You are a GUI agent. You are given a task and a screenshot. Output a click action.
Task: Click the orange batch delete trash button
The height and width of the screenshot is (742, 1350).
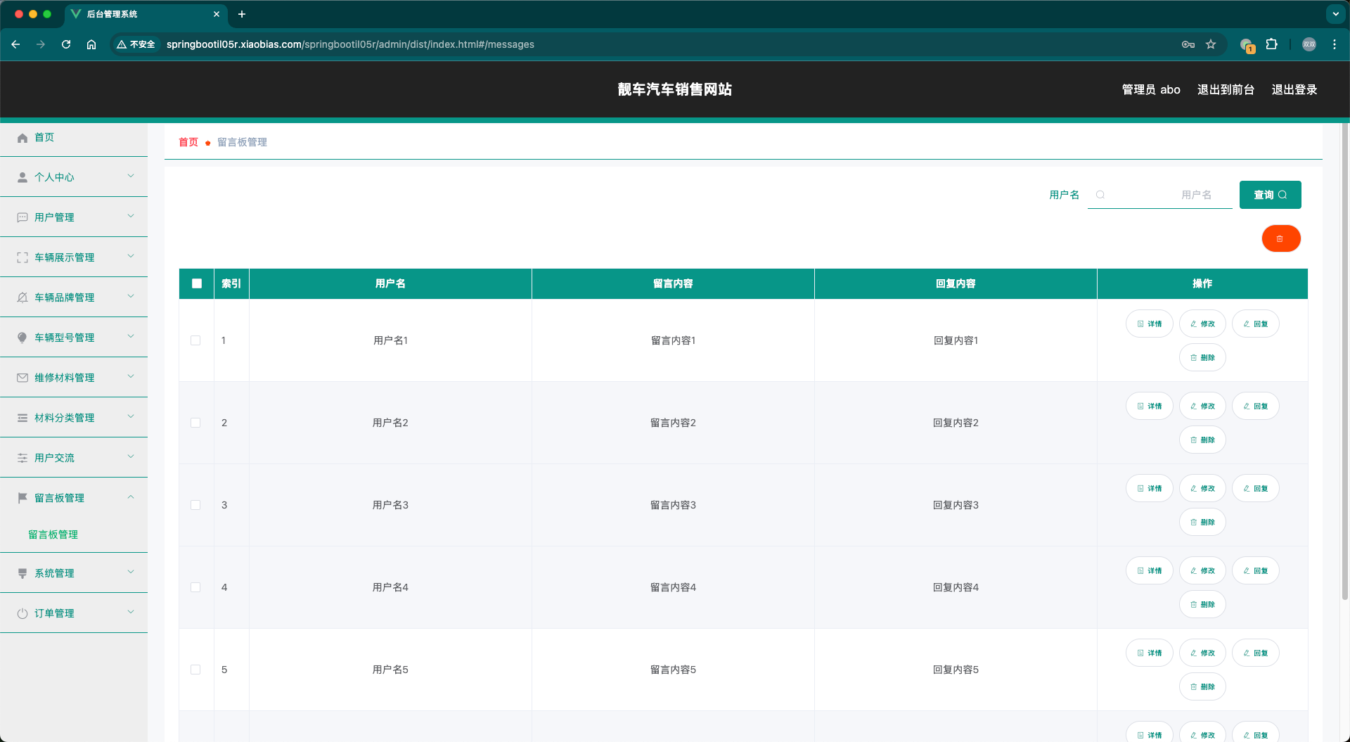1280,238
